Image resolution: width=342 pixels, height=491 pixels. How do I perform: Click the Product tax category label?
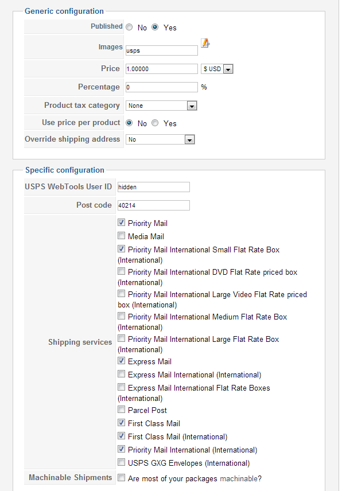81,106
